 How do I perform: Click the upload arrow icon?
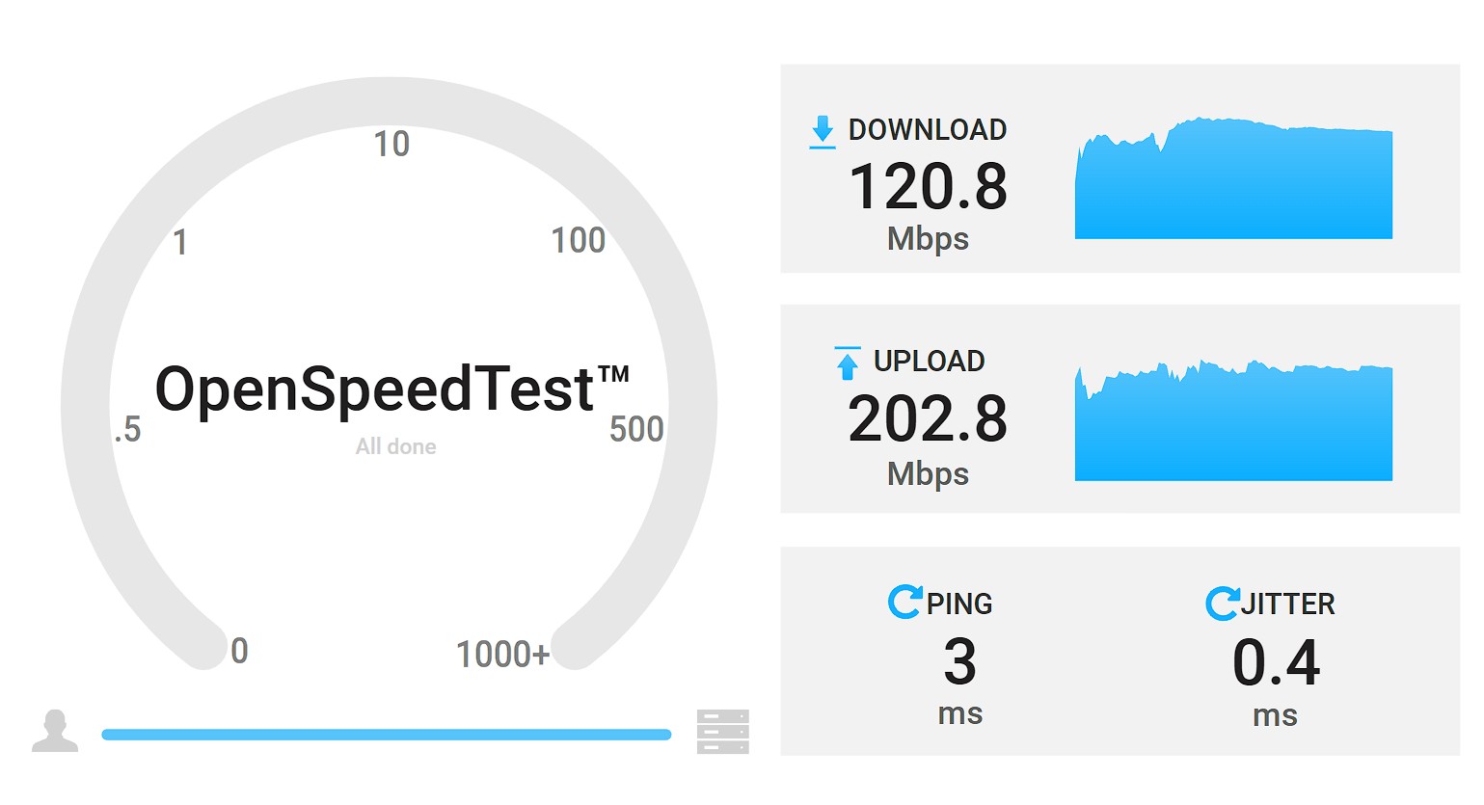[847, 362]
